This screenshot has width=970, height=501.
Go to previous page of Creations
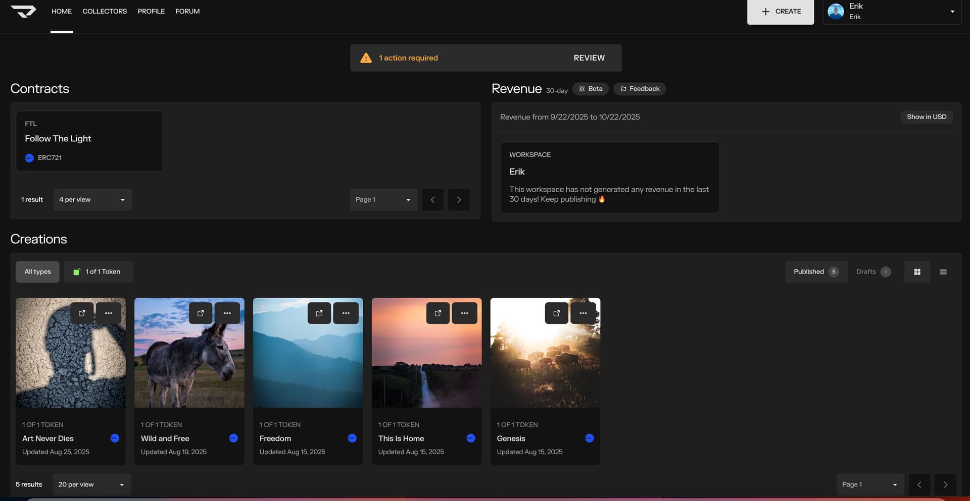pyautogui.click(x=919, y=485)
